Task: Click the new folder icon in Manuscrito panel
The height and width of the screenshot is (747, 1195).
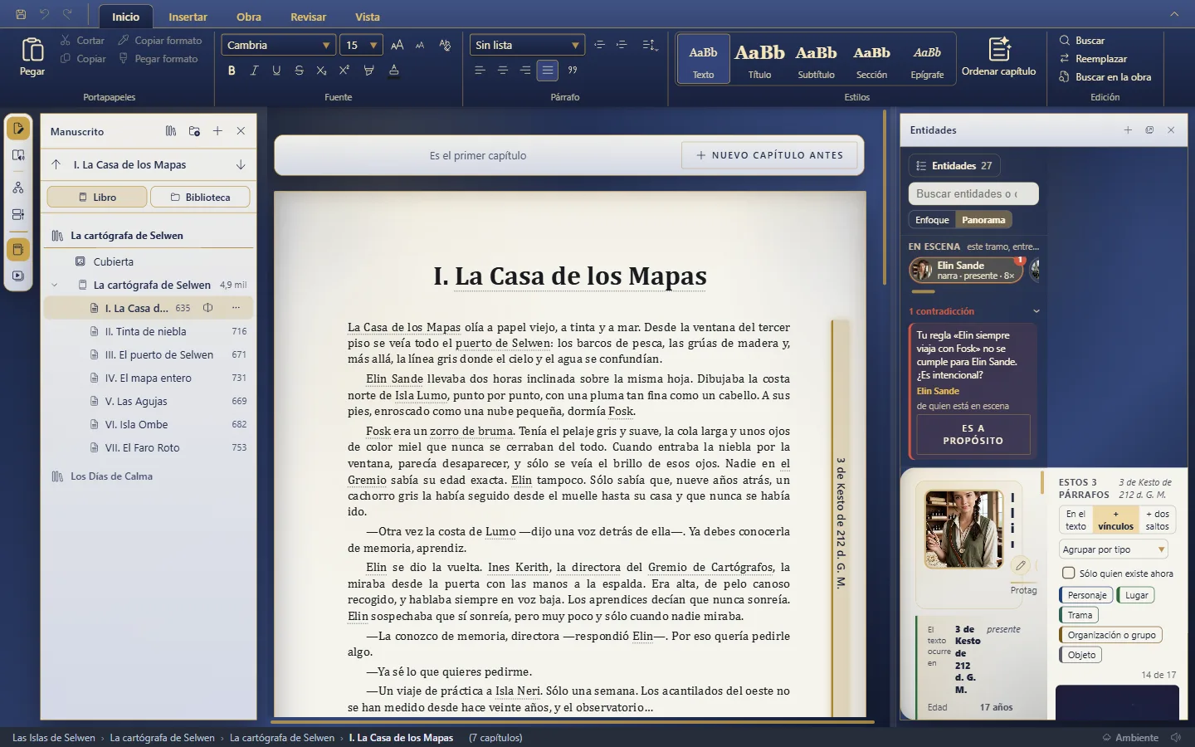Action: pos(194,131)
